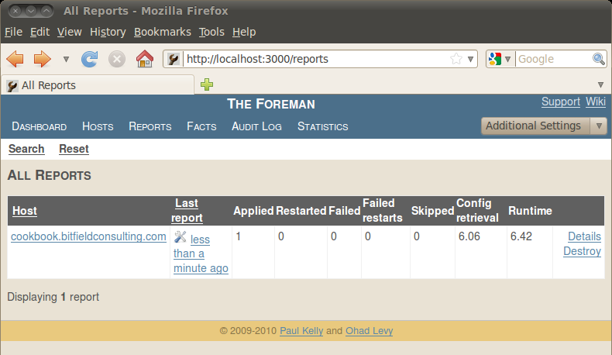Click the wrench icon in the Last report cell
Image resolution: width=612 pixels, height=355 pixels.
pyautogui.click(x=181, y=237)
